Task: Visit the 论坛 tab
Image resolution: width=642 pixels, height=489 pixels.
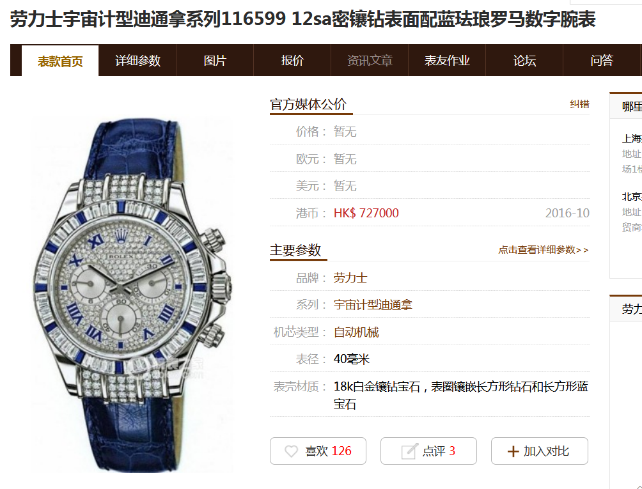Action: coord(524,61)
